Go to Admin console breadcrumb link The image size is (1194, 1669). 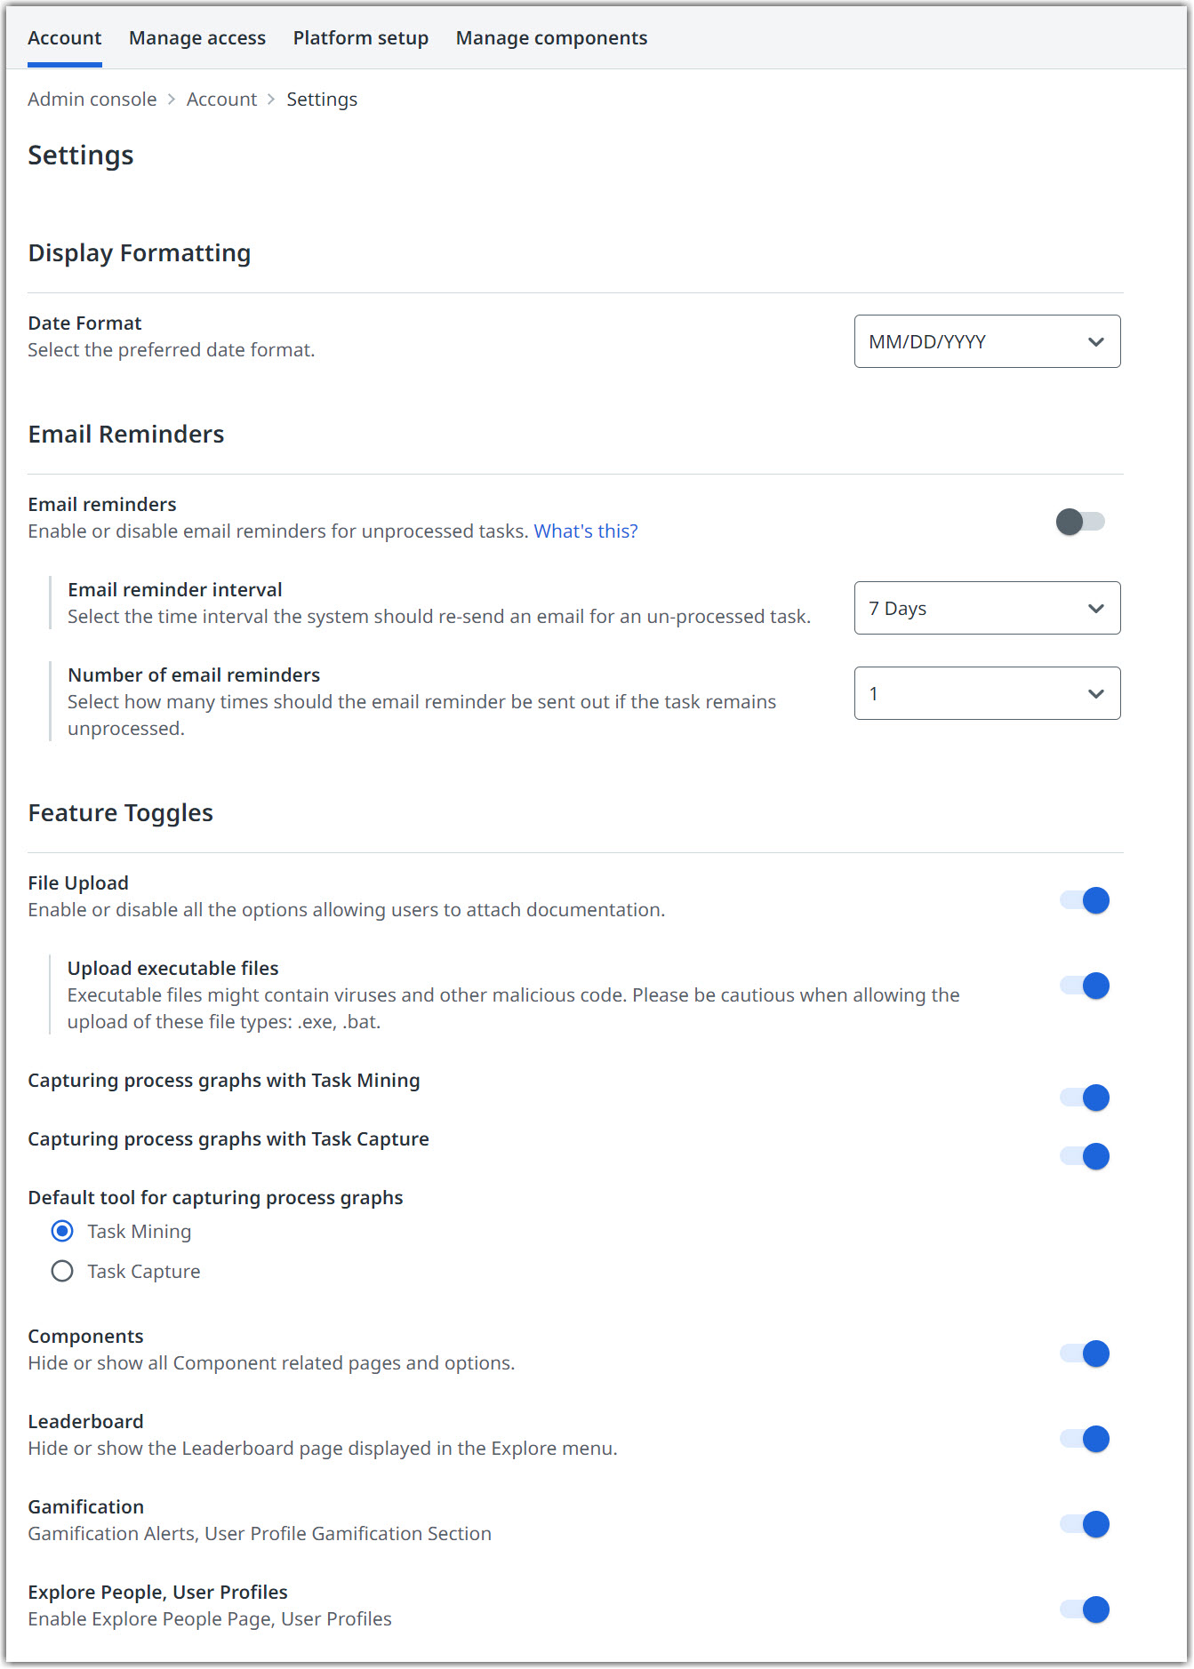pyautogui.click(x=92, y=100)
